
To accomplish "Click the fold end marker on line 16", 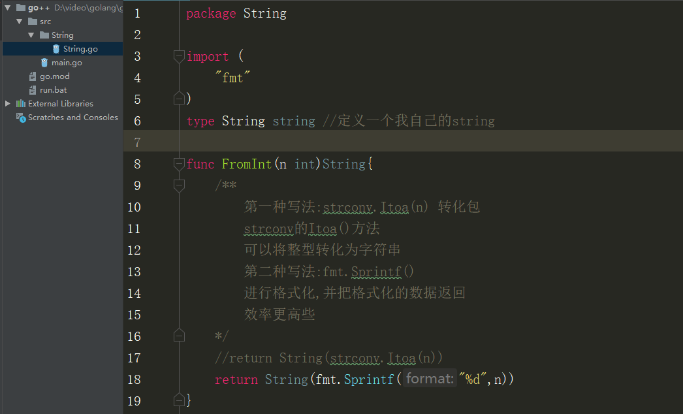I will click(x=179, y=336).
